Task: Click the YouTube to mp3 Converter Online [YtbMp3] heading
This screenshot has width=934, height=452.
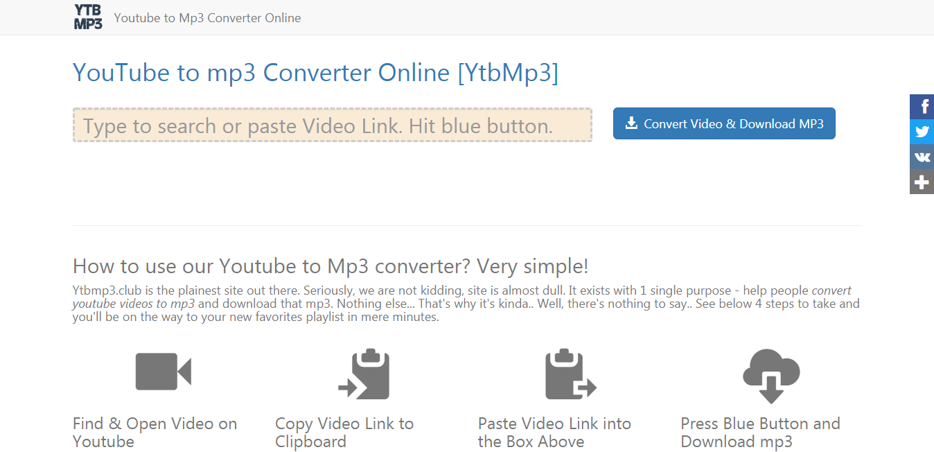Action: click(315, 73)
